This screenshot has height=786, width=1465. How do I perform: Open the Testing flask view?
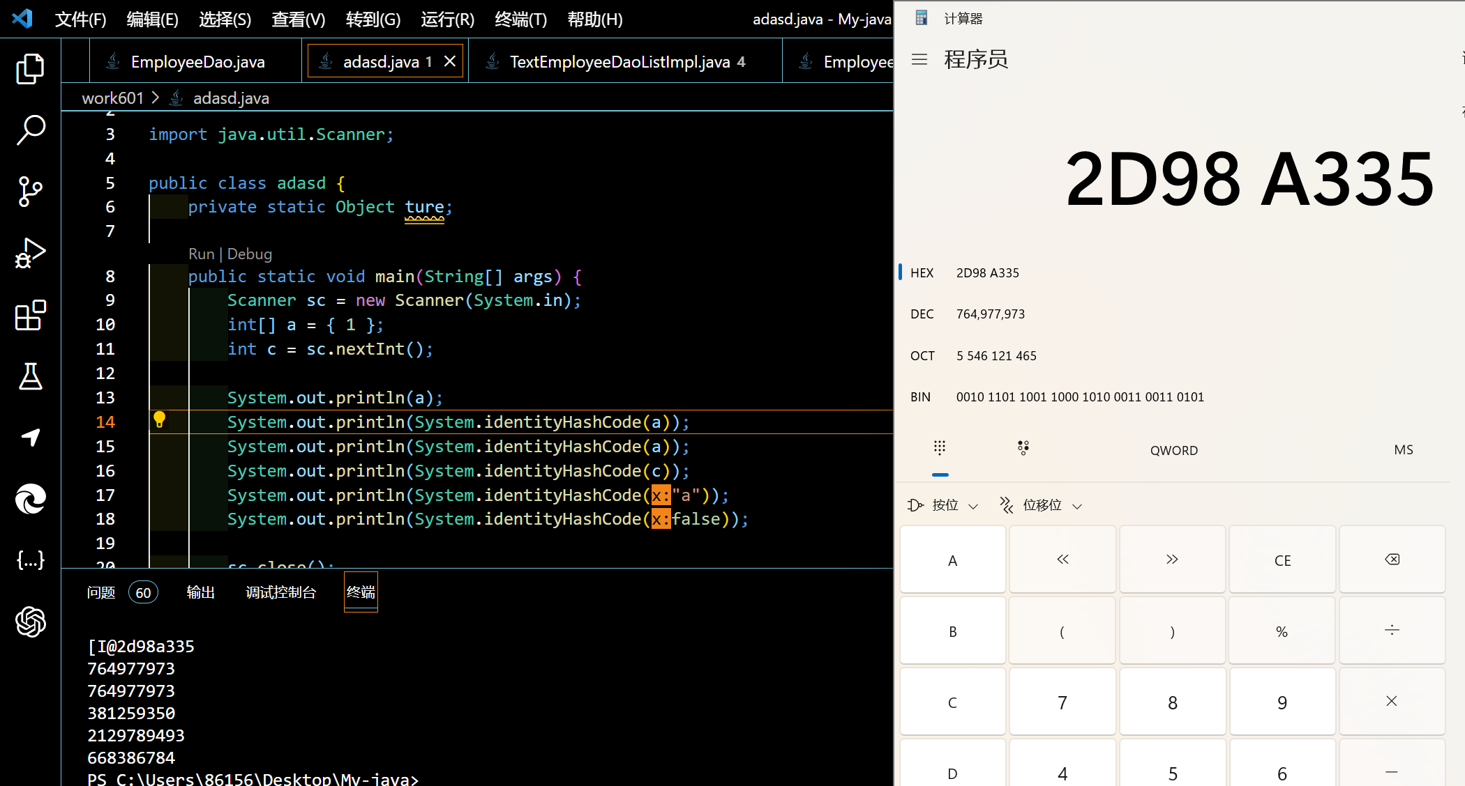tap(30, 376)
